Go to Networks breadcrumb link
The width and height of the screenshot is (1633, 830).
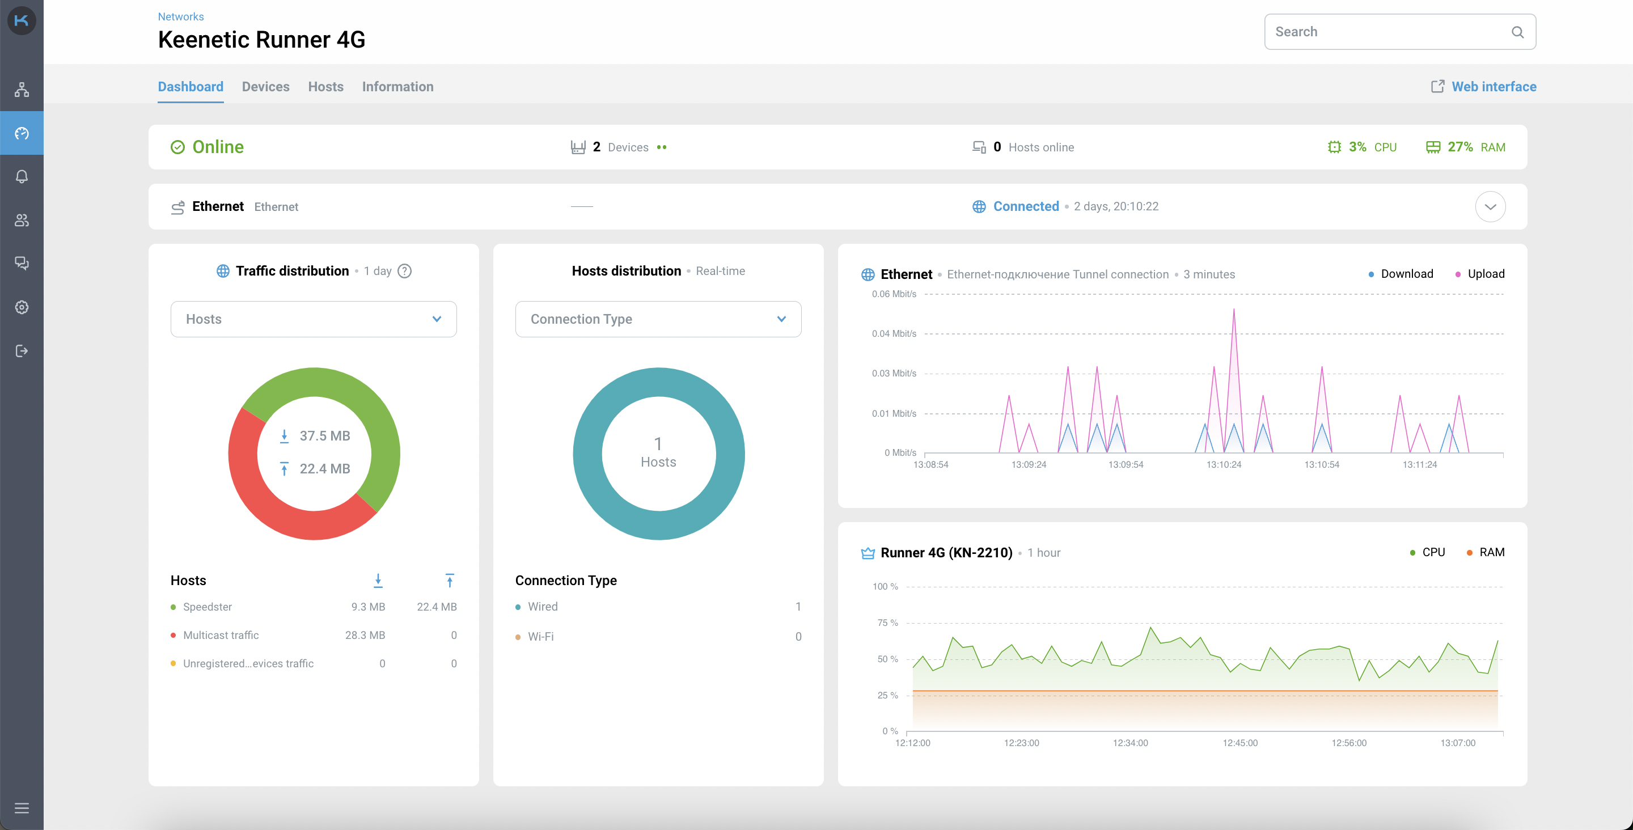pos(181,16)
